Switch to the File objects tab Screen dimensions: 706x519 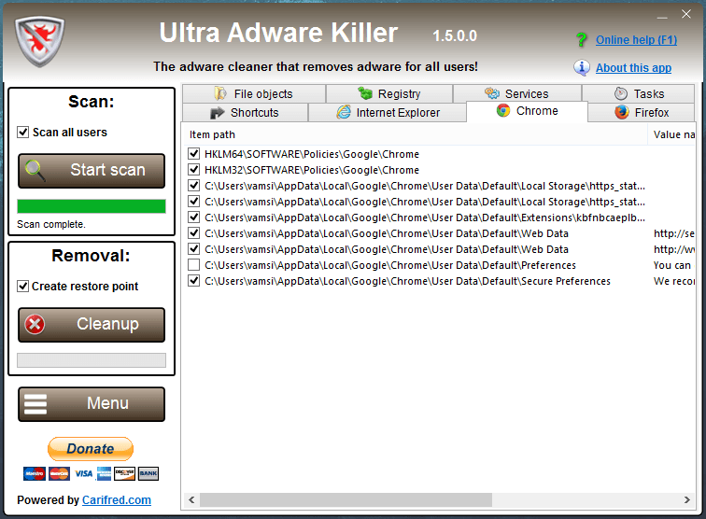pyautogui.click(x=254, y=93)
